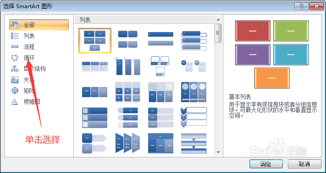Select the 全部 category in the sidebar
The height and width of the screenshot is (173, 326).
pos(39,25)
